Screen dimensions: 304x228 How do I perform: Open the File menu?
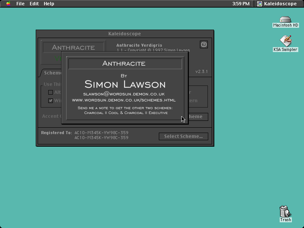20,3
